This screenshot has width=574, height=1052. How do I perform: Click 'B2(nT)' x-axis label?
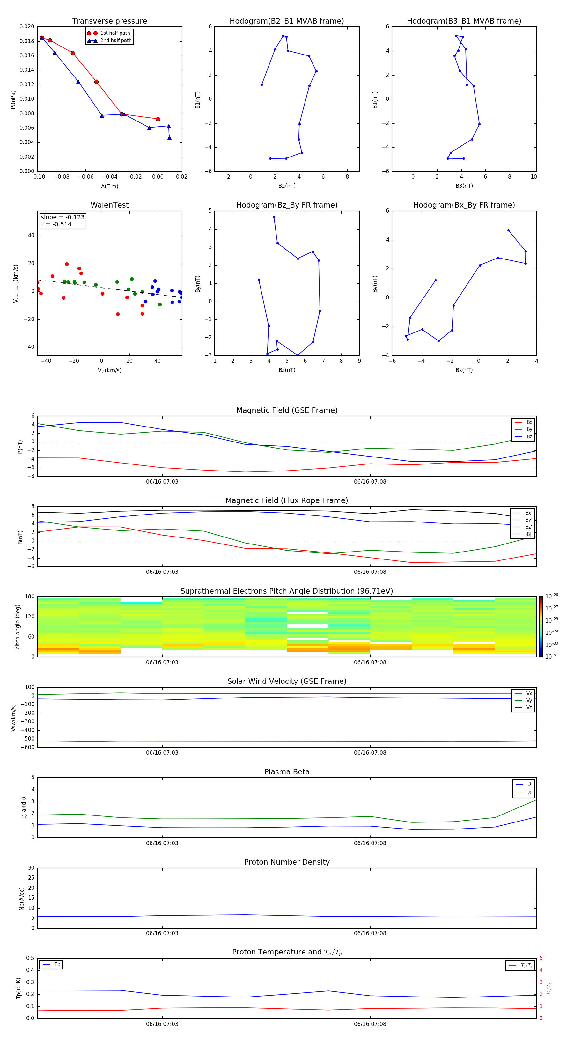(x=287, y=186)
